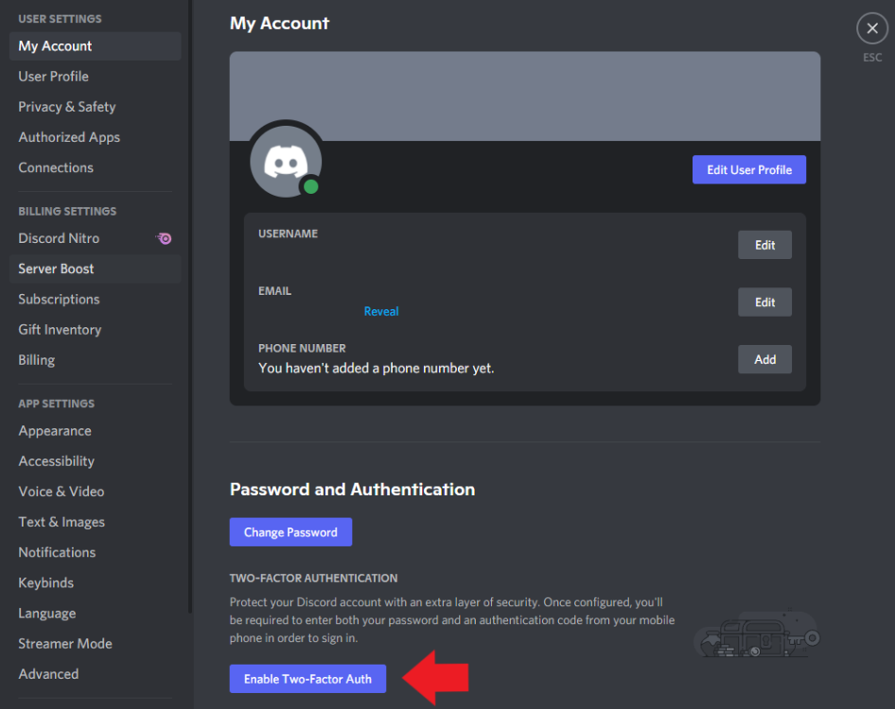Reveal the hidden email address
Image resolution: width=895 pixels, height=709 pixels.
click(x=381, y=311)
